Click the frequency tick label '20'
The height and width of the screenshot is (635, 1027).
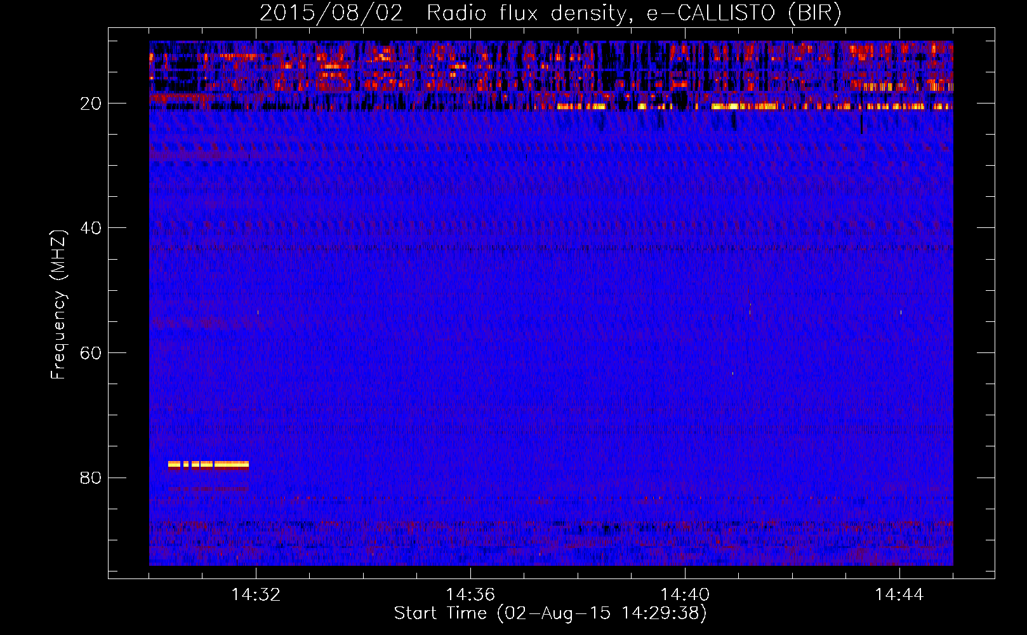click(91, 104)
